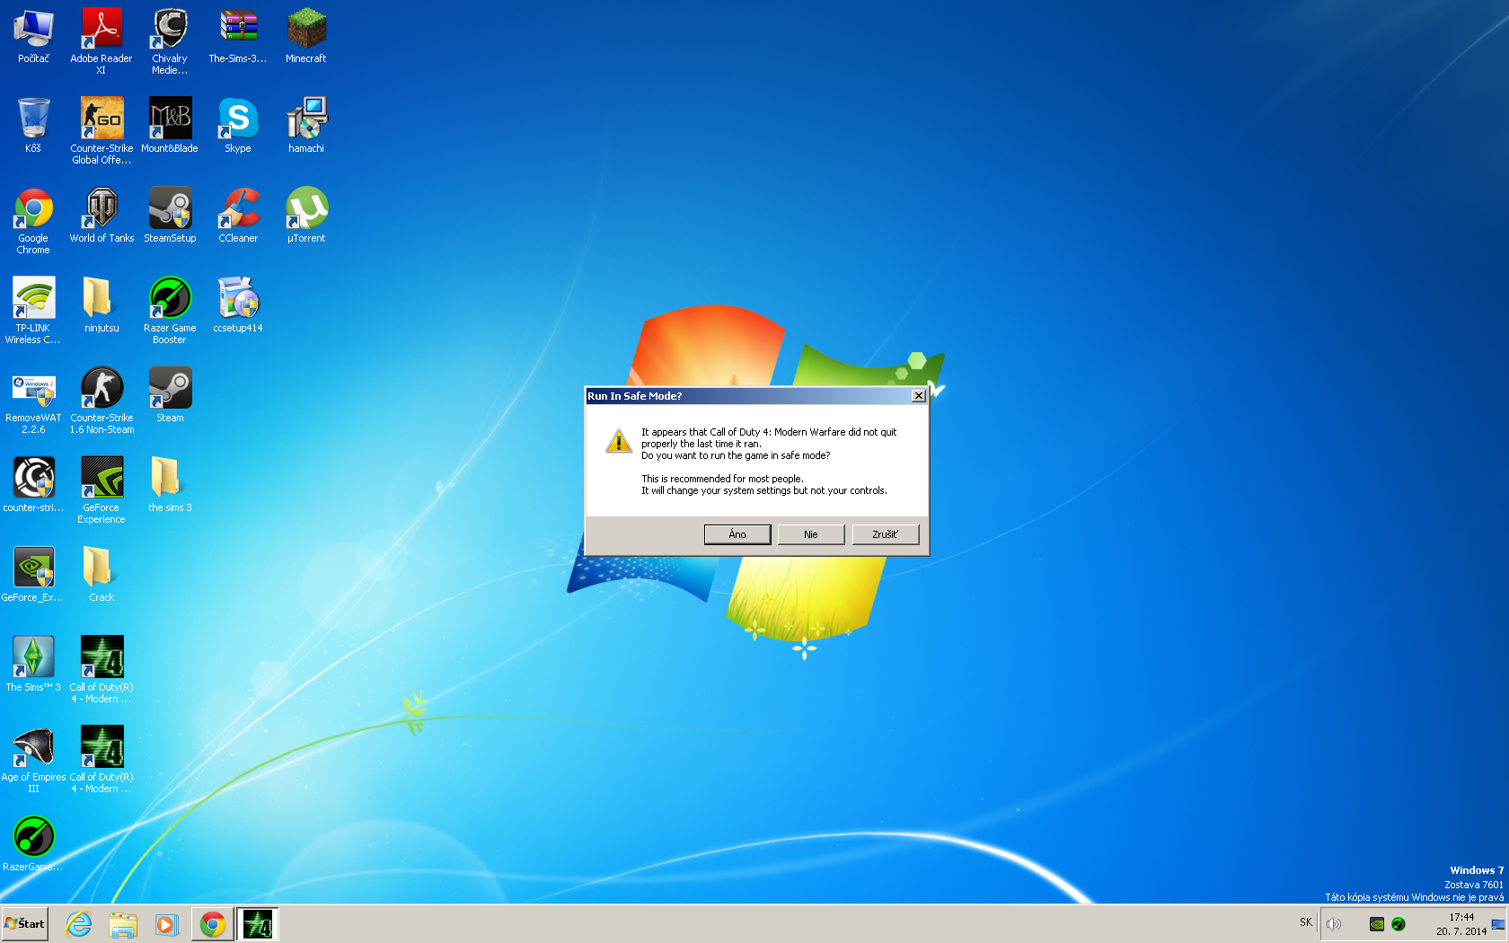
Task: Select the CCleaner desktop shortcut
Action: click(238, 216)
